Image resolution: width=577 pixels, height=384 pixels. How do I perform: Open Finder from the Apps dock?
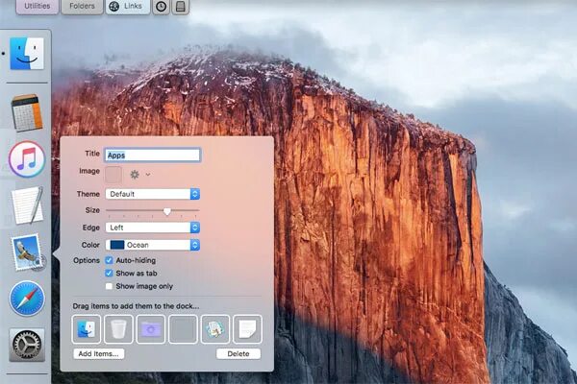(x=27, y=54)
